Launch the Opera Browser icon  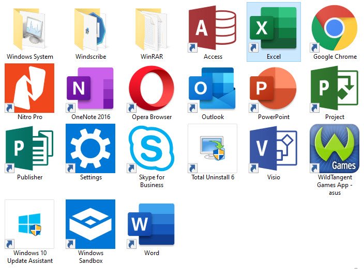(151, 88)
